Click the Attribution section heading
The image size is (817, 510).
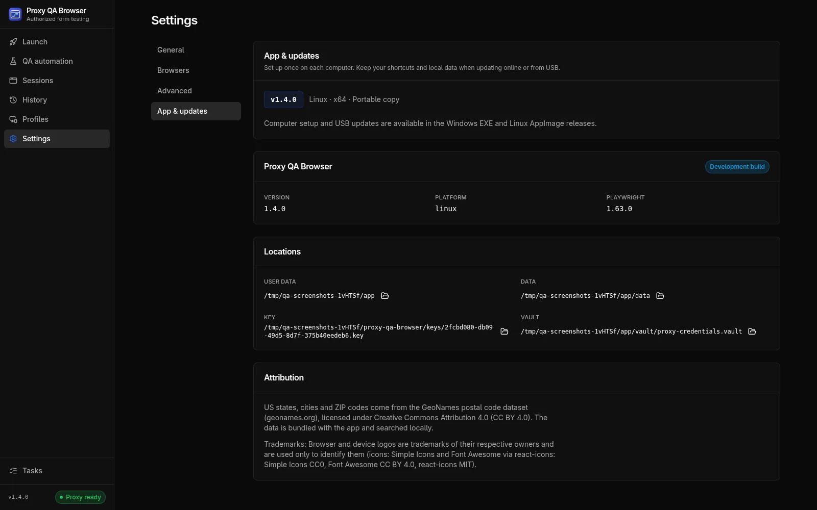click(x=284, y=378)
